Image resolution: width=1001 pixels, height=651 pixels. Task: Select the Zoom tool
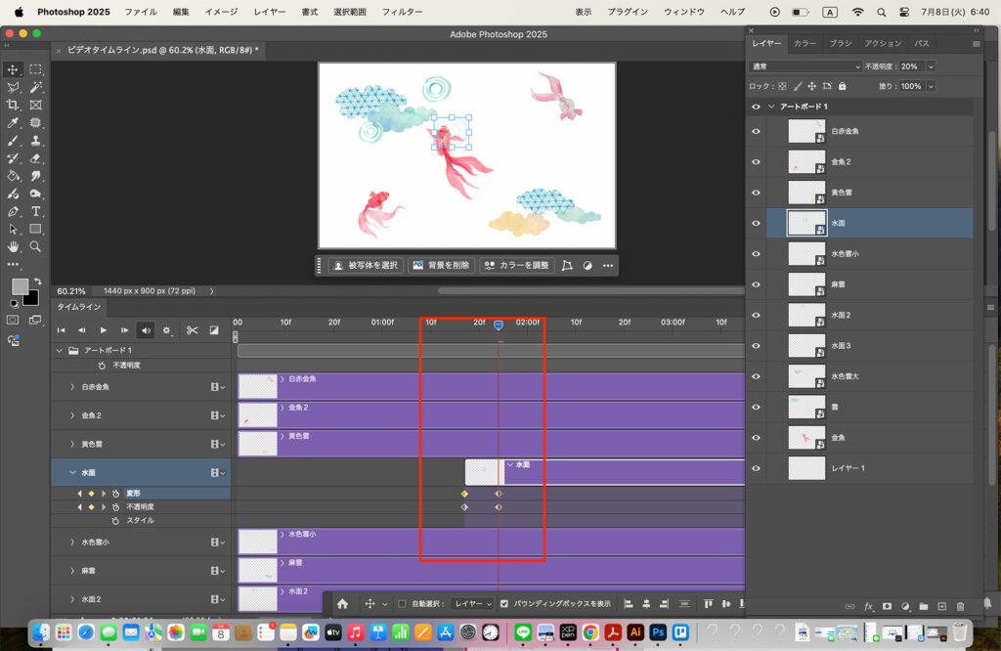(x=36, y=247)
